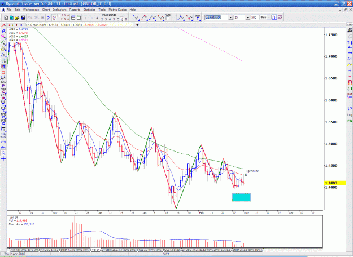Click the abc text annotation tool
The width and height of the screenshot is (353, 257).
3,147
